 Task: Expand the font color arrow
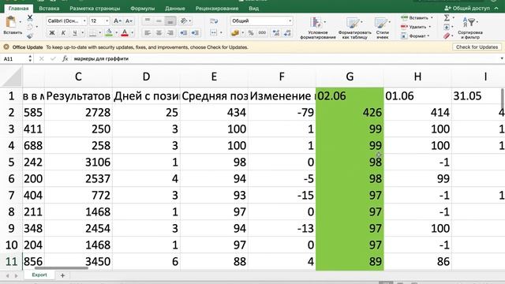133,32
